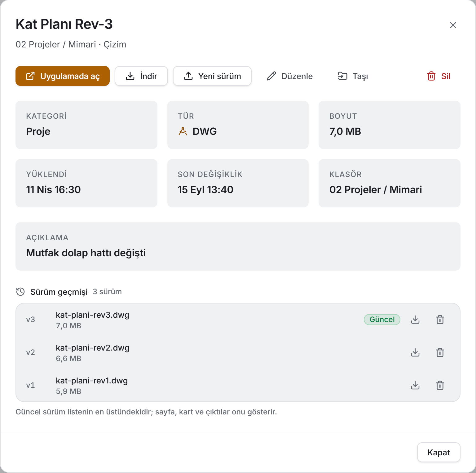Screen dimensions: 476x473
Task: Click the Sürüm geçmişi history clock icon
Action: coord(20,292)
